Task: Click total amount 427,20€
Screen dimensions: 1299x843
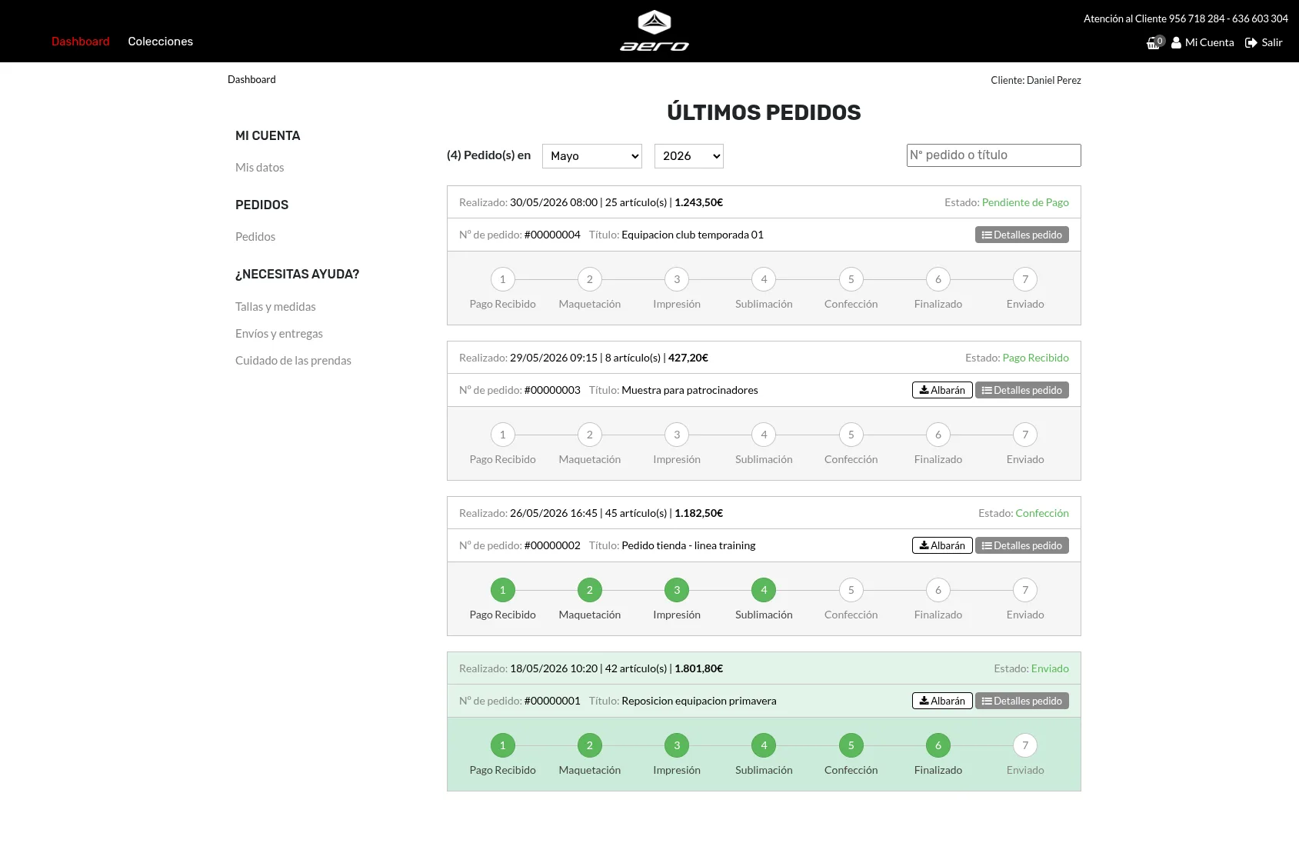Action: [688, 358]
